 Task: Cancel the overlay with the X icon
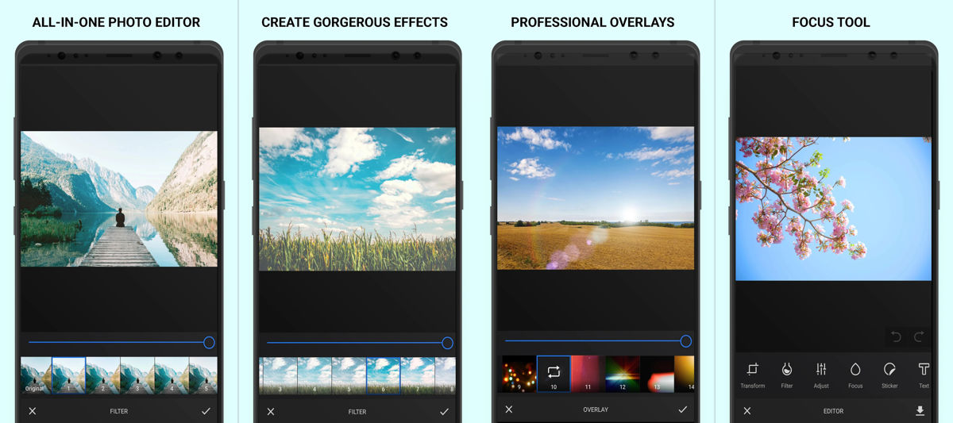(509, 410)
